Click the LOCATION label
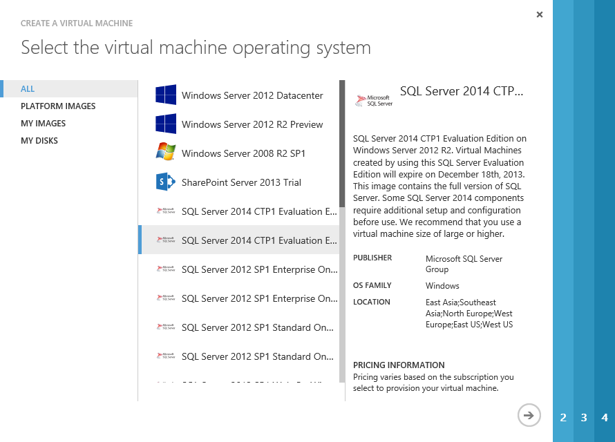615x442 pixels. pyautogui.click(x=372, y=302)
